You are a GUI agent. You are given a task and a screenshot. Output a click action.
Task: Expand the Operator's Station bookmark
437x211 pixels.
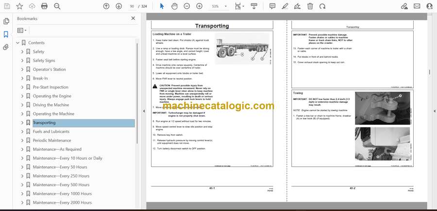pyautogui.click(x=22, y=69)
